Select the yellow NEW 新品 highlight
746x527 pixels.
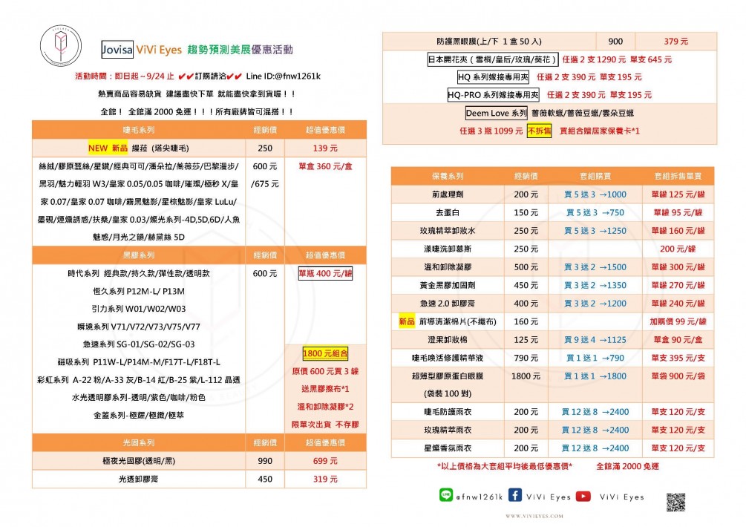point(108,148)
